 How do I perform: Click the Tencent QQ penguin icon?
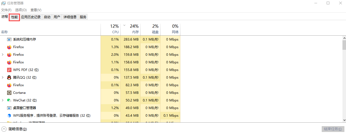coord(9,78)
